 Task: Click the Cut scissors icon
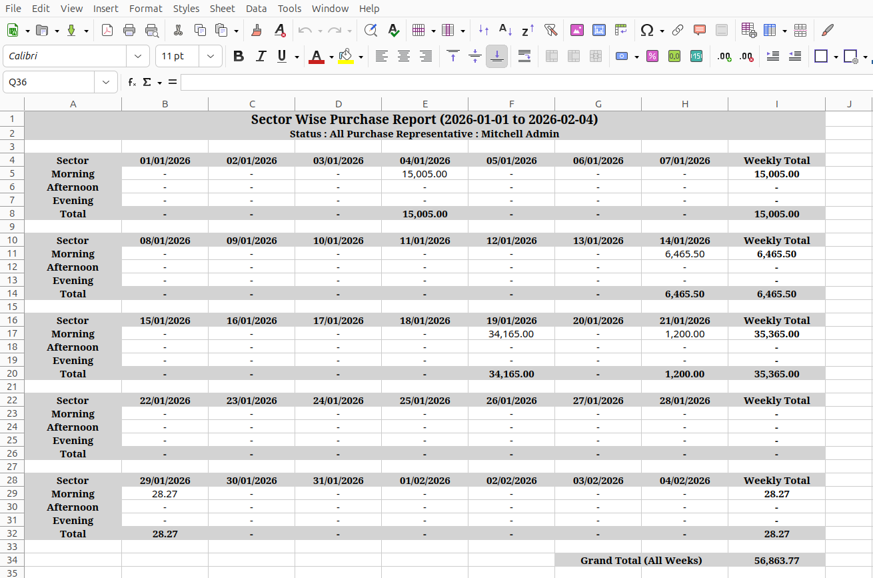[x=178, y=30]
